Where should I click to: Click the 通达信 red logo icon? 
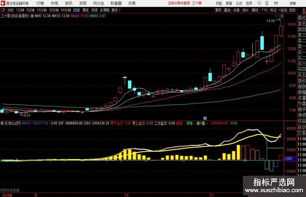[3, 3]
